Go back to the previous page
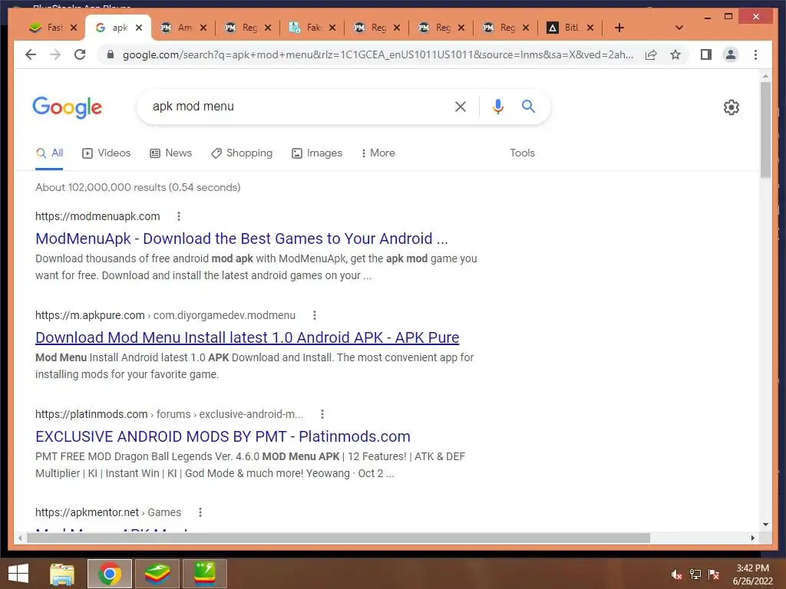 click(31, 54)
